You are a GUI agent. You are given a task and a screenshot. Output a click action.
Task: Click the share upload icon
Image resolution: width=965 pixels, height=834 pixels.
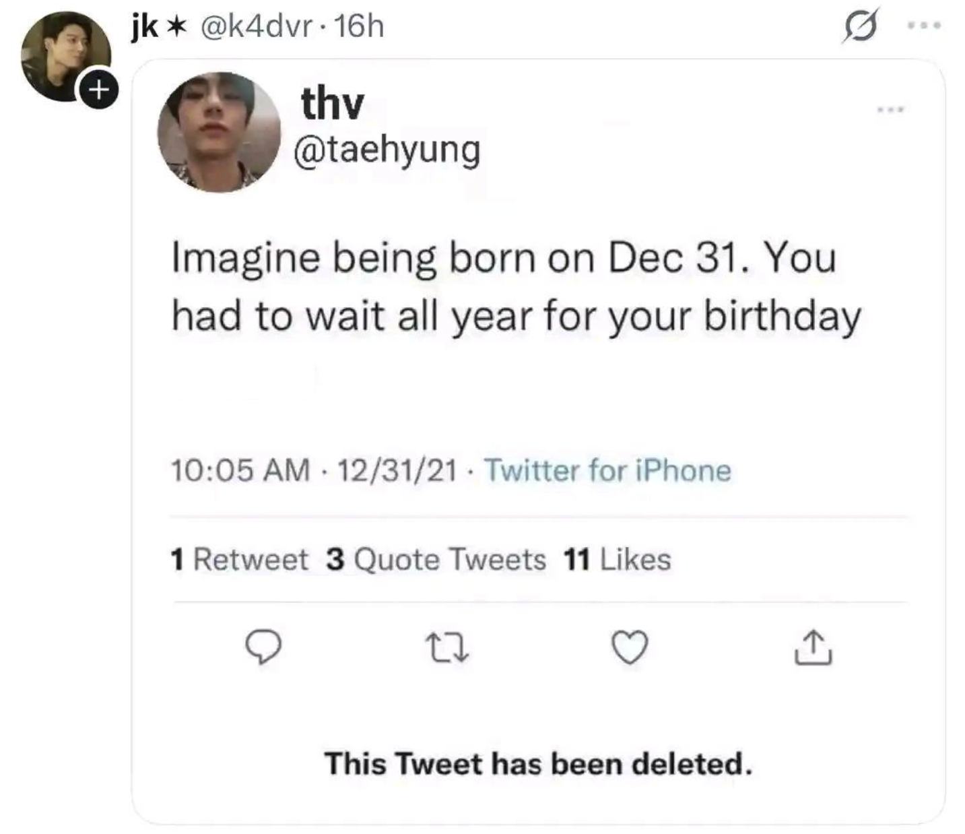click(813, 647)
